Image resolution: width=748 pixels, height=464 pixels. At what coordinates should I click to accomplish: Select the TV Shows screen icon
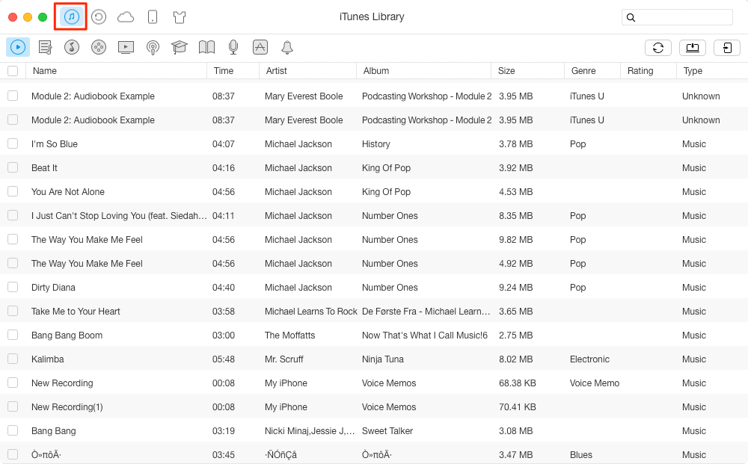coord(126,47)
